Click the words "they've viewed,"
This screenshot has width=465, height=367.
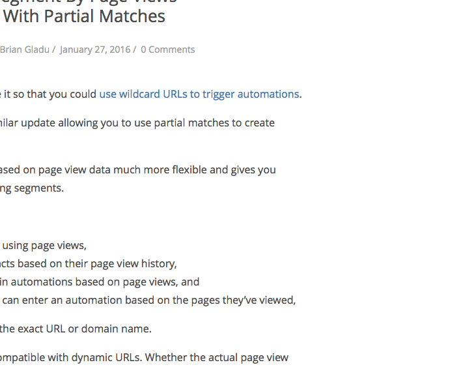[259, 301]
